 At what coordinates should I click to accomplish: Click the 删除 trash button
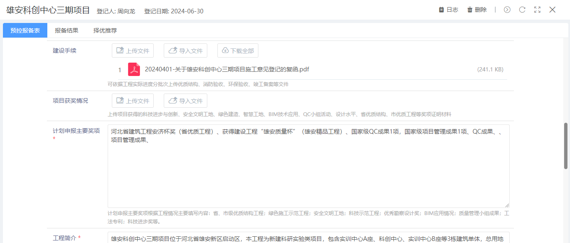point(477,10)
